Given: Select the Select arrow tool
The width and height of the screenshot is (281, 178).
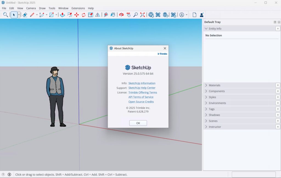Looking at the screenshot, I should (14, 15).
